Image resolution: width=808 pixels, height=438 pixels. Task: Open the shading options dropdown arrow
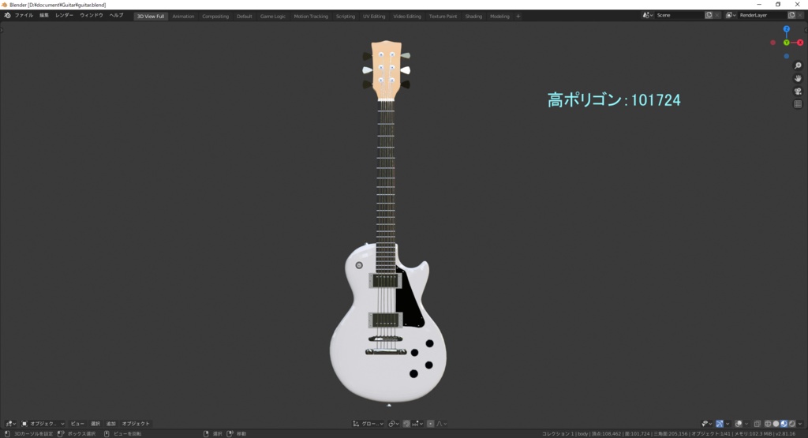(x=800, y=424)
